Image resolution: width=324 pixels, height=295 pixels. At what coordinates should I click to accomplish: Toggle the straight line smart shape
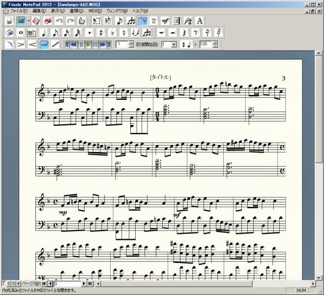pyautogui.click(x=44, y=44)
